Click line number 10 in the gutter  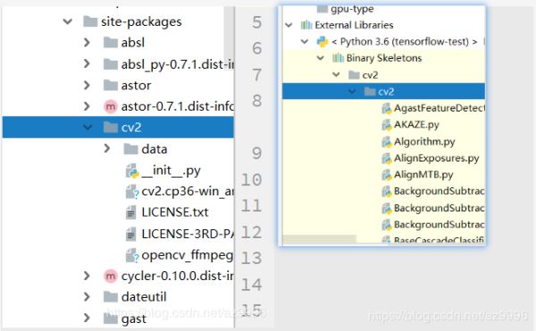click(x=252, y=179)
